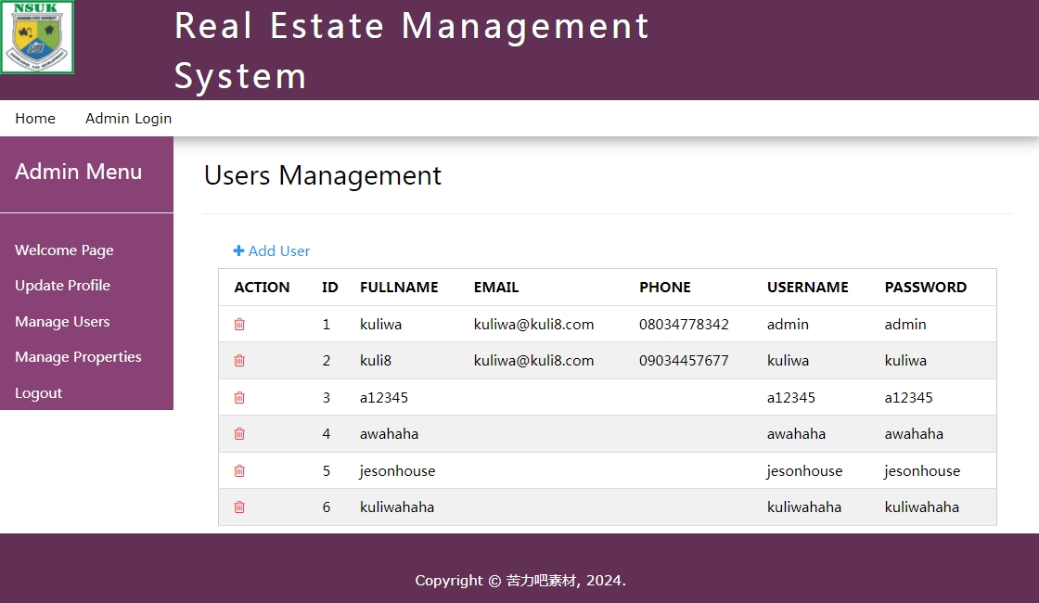The height and width of the screenshot is (603, 1039).
Task: Click trash icon for user kuli8
Action: point(239,361)
